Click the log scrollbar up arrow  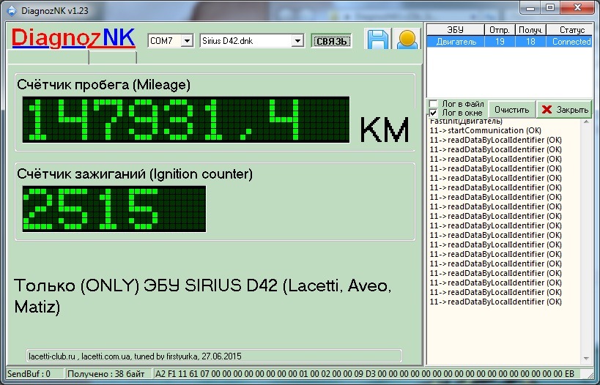coord(586,122)
